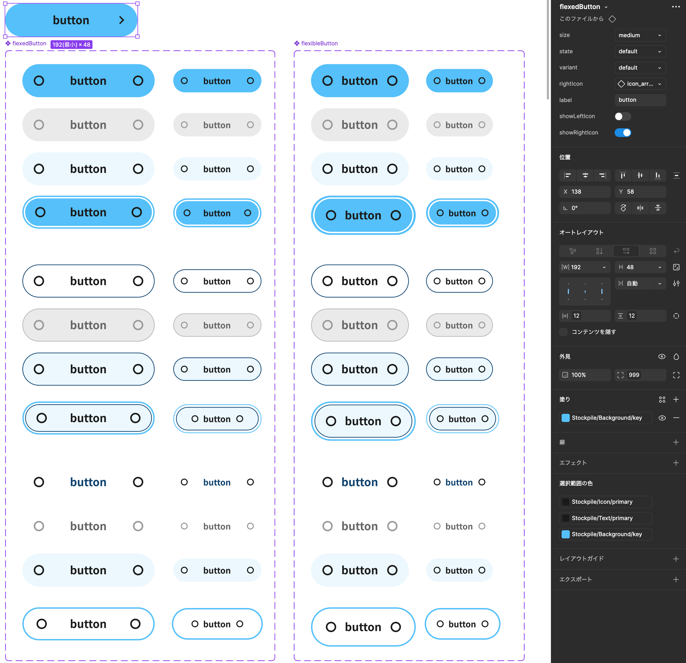This screenshot has height=663, width=686.
Task: Click align left icon in position section
Action: pos(568,176)
